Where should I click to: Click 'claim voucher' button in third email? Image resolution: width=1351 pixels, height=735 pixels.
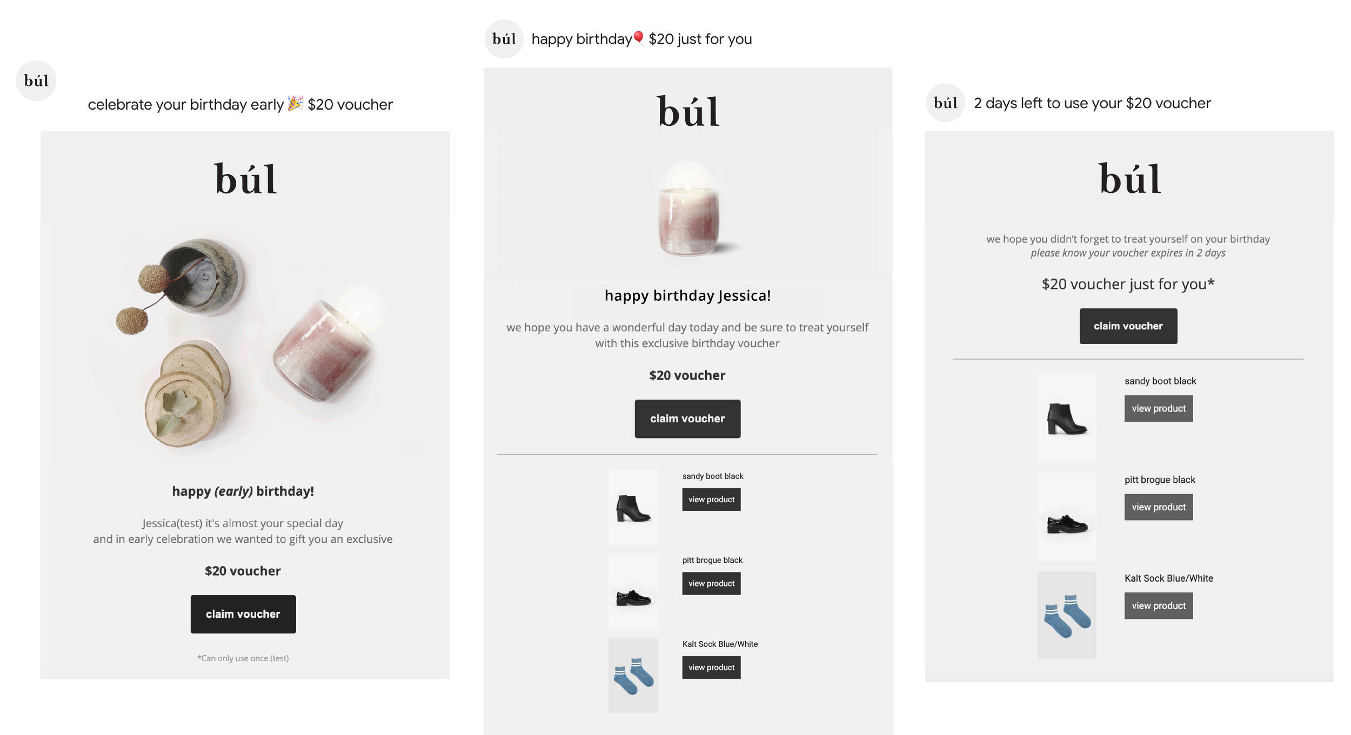coord(1127,325)
